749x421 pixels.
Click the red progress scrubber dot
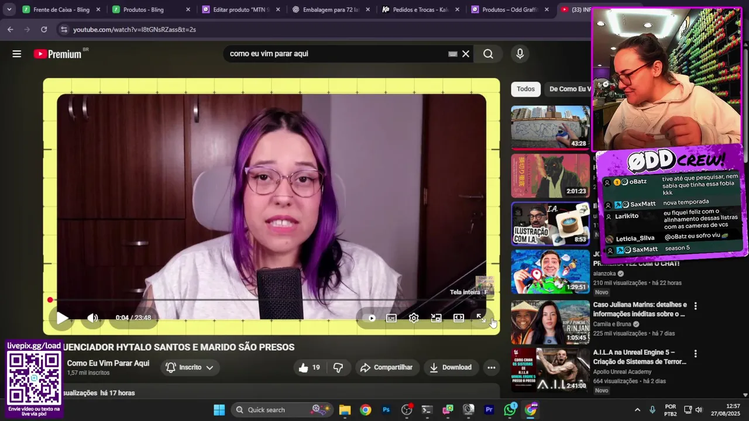50,300
